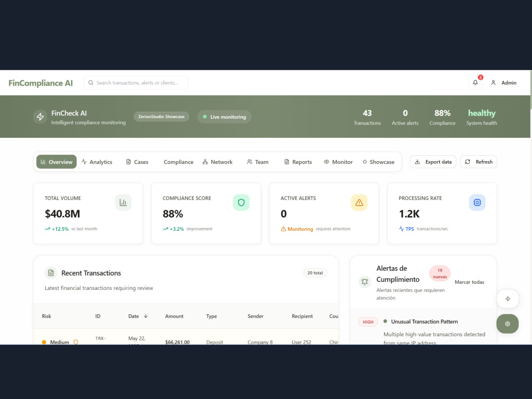Image resolution: width=532 pixels, height=399 pixels.
Task: Click the HIGH severity tag
Action: (x=368, y=322)
